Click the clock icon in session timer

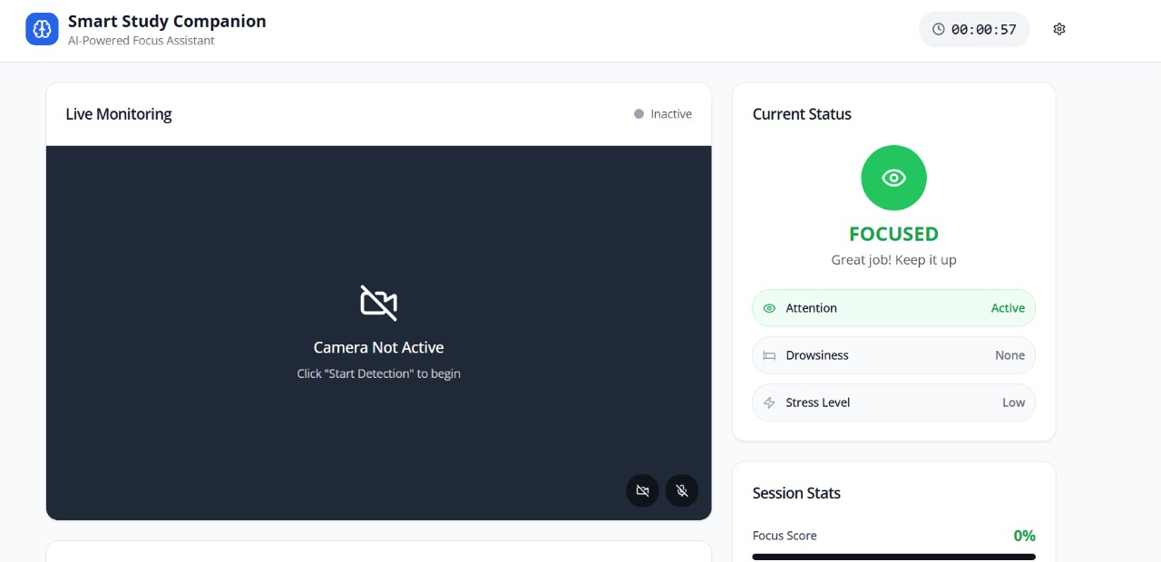938,29
